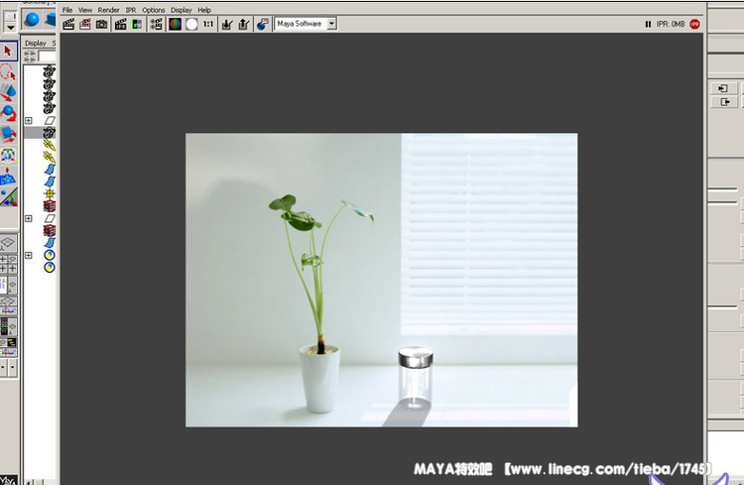Viewport: 744px width, 485px height.
Task: Expand the bottom outliner plus node
Action: pyautogui.click(x=29, y=255)
